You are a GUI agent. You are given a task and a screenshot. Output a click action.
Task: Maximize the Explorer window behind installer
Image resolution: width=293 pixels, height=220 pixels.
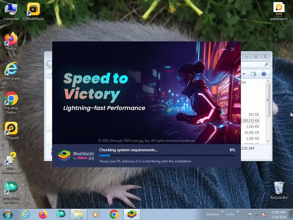pos(256,56)
